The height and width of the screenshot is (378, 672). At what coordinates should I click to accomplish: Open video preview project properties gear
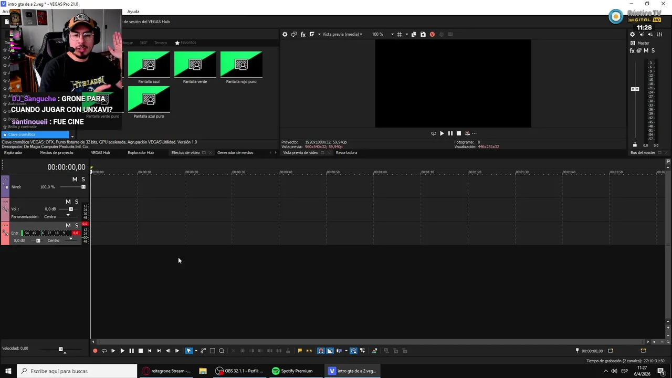285,34
